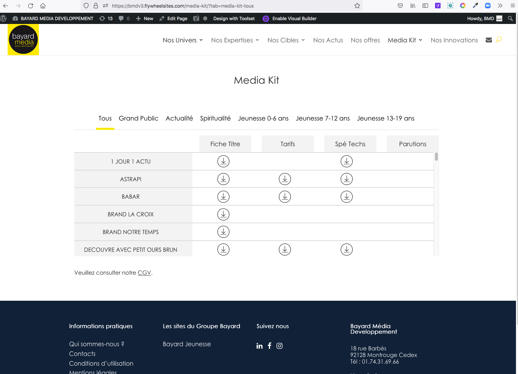The height and width of the screenshot is (374, 518).
Task: Download Spé Techs for ASTRAPI
Action: pos(346,179)
